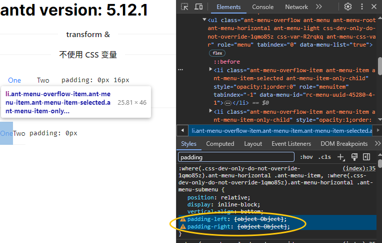This screenshot has height=243, width=382.
Task: Open DevTools settings gear
Action: click(348, 7)
